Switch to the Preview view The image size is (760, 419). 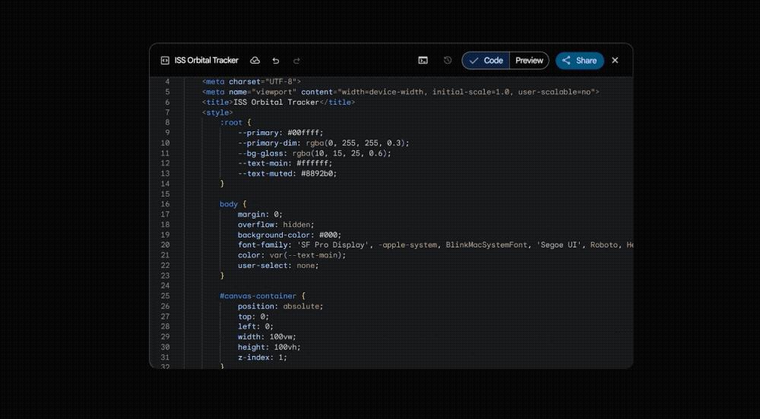[529, 61]
